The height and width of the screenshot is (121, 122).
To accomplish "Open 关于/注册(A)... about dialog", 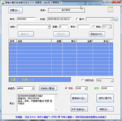I will 79,109.
